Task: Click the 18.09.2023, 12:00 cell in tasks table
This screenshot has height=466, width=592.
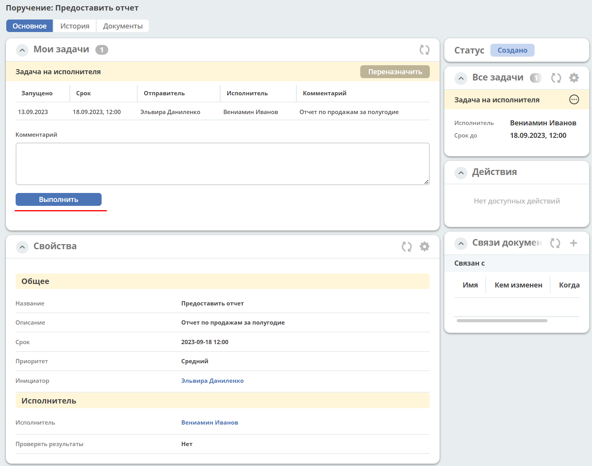Action: [97, 112]
